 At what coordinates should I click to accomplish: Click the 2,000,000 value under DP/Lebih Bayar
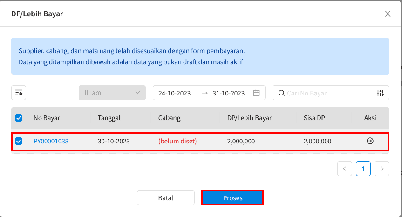pyautogui.click(x=241, y=141)
